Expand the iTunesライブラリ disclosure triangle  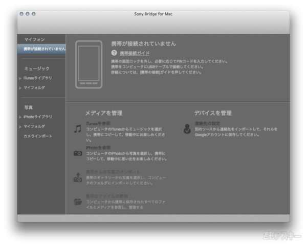pos(20,78)
